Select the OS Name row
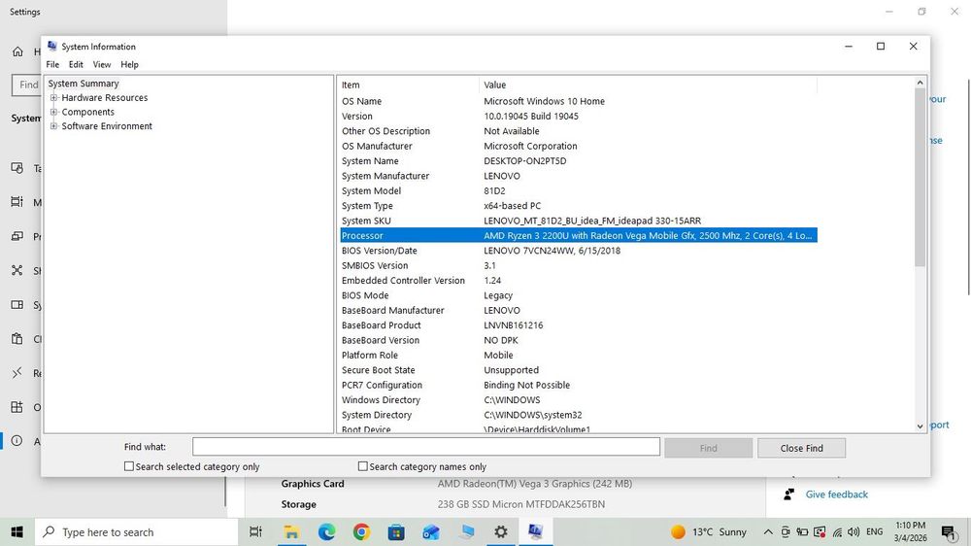The image size is (971, 546). click(579, 101)
